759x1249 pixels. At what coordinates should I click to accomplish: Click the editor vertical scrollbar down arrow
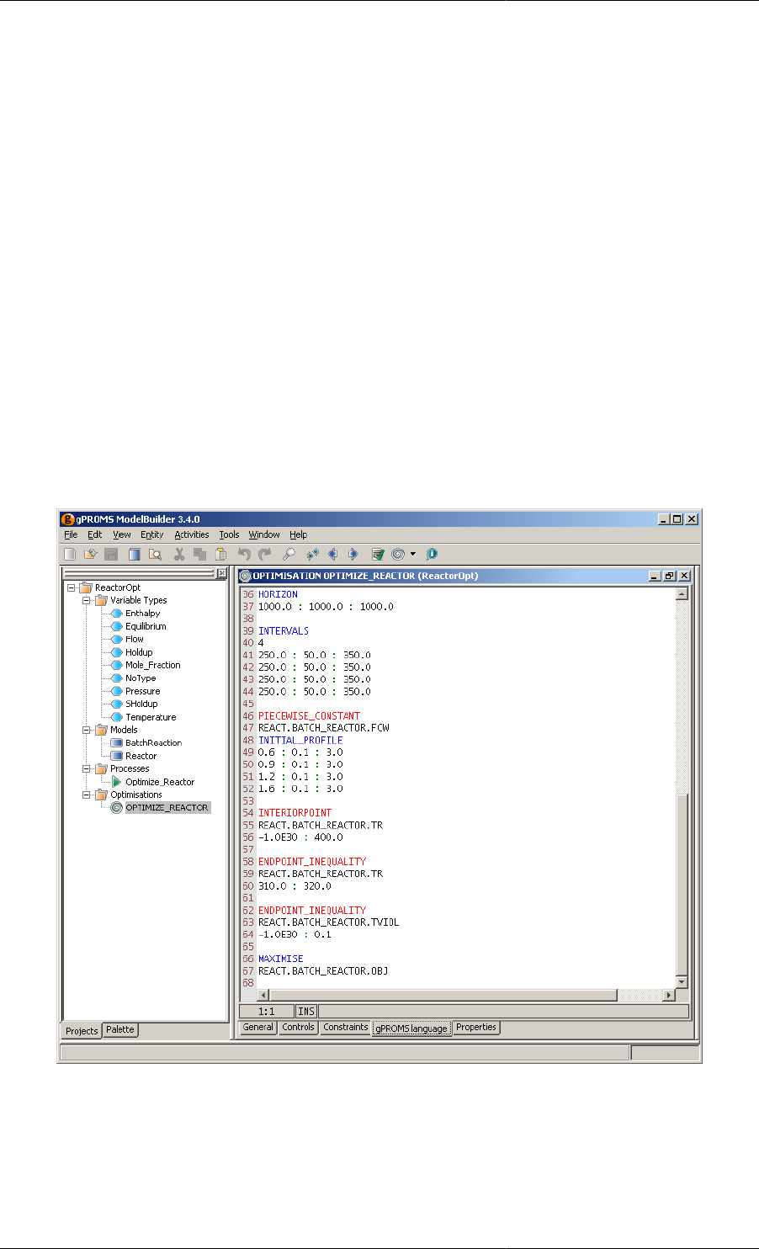pyautogui.click(x=682, y=982)
